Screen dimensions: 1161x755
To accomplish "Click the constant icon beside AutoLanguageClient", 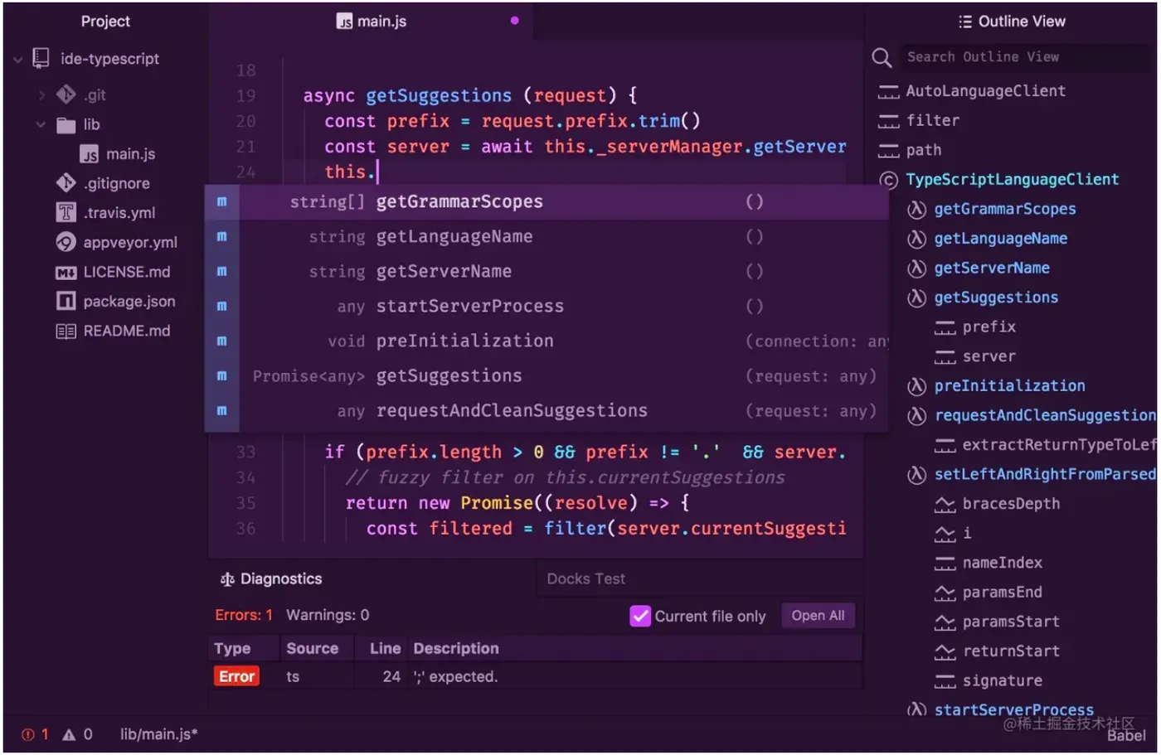I will (x=888, y=92).
